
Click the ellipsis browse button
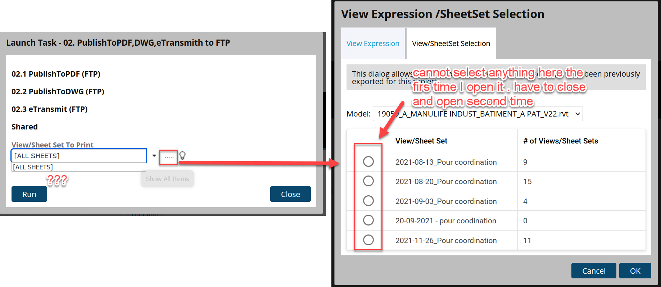click(x=169, y=157)
